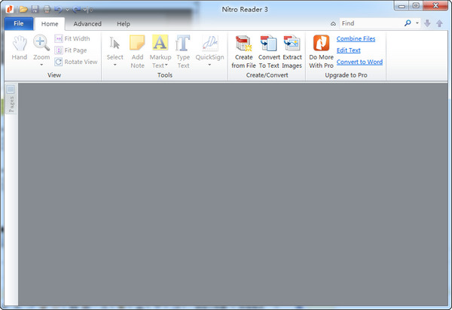The width and height of the screenshot is (452, 310).
Task: Open the Select tool dropdown
Action: coord(115,65)
